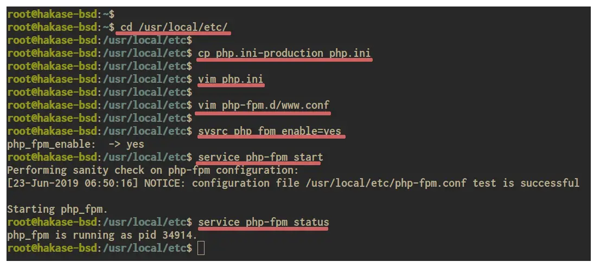The height and width of the screenshot is (268, 600).
Task: Click the 'service php-fpm start' command
Action: tap(260, 157)
